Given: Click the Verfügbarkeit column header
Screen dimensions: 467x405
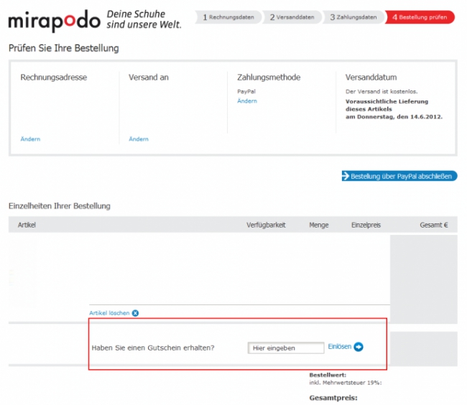Looking at the screenshot, I should click(266, 225).
